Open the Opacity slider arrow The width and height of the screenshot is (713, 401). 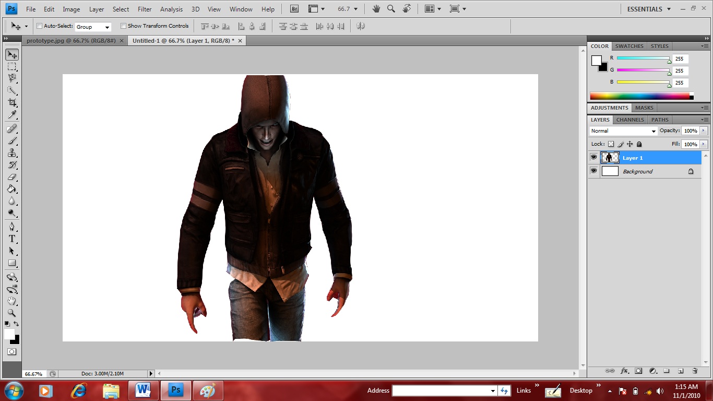704,131
